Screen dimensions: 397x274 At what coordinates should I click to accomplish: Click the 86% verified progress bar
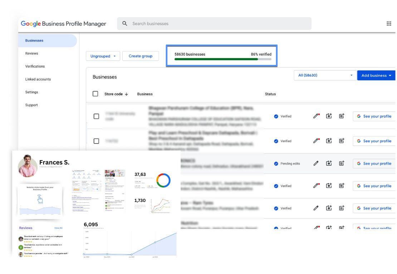click(x=223, y=59)
